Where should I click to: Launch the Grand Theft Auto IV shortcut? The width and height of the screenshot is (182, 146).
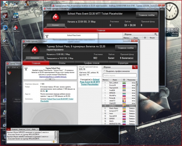16,6
